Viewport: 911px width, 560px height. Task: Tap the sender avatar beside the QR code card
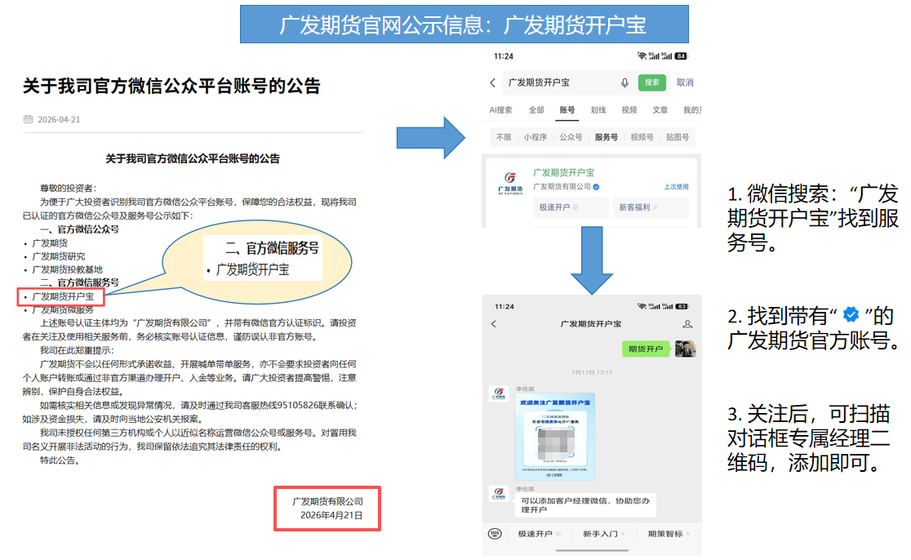499,393
